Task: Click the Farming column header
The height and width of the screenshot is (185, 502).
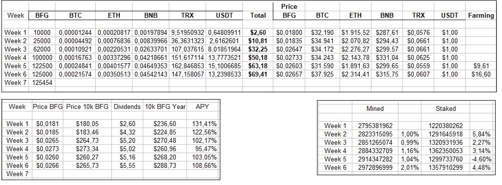Action: coord(480,15)
